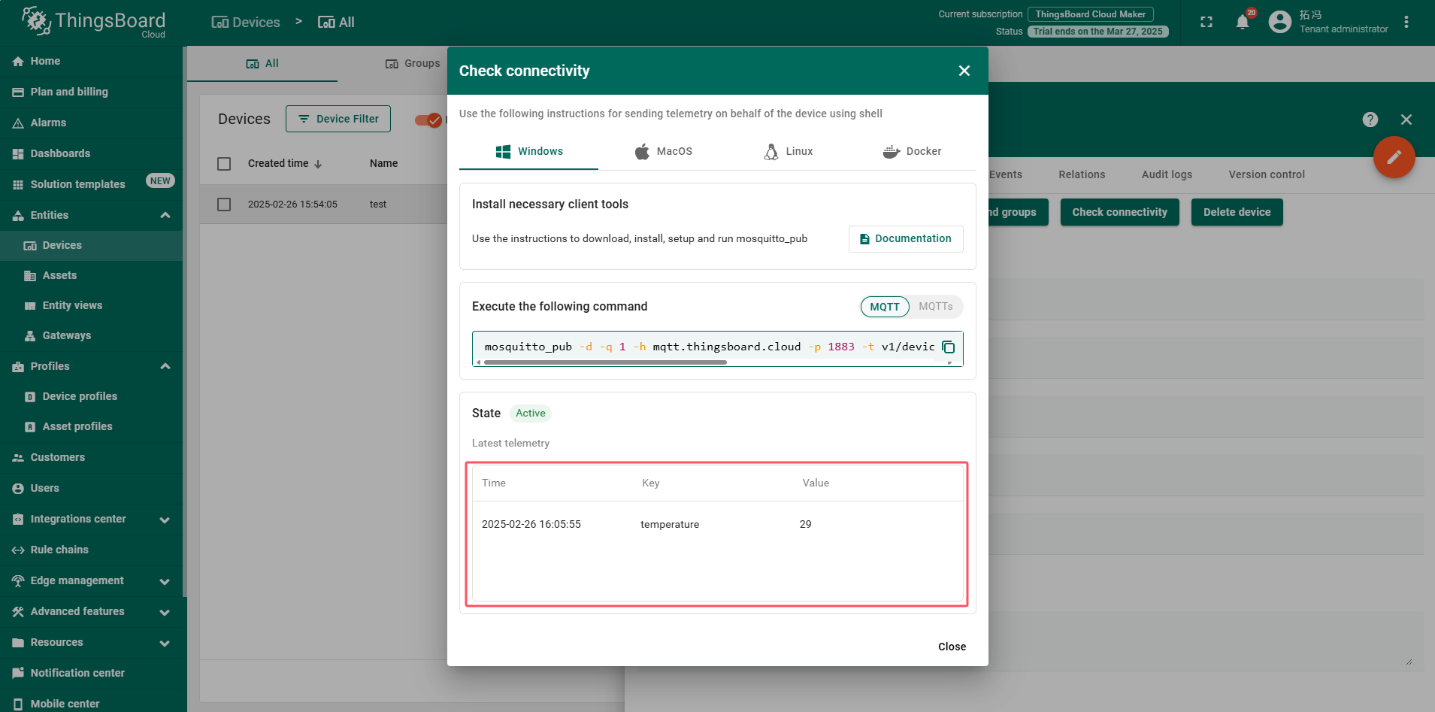Click Close at dialog bottom

tap(952, 647)
